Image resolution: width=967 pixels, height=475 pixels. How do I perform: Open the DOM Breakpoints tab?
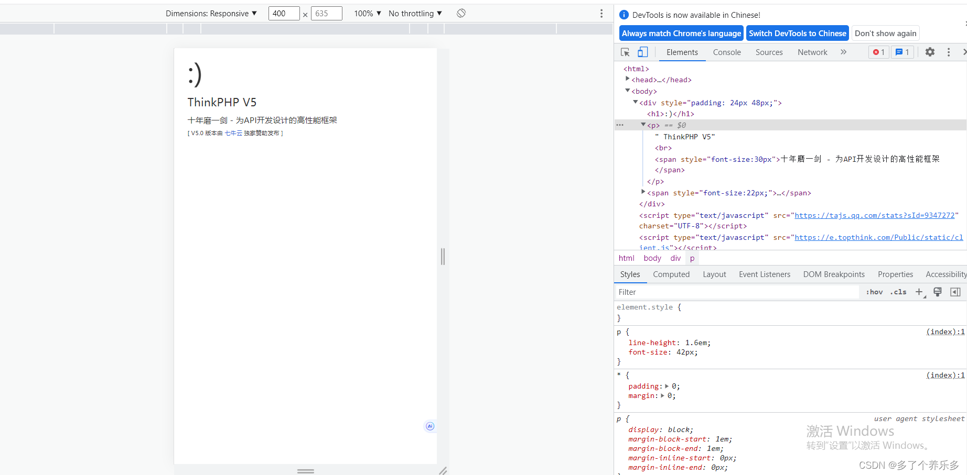[834, 274]
